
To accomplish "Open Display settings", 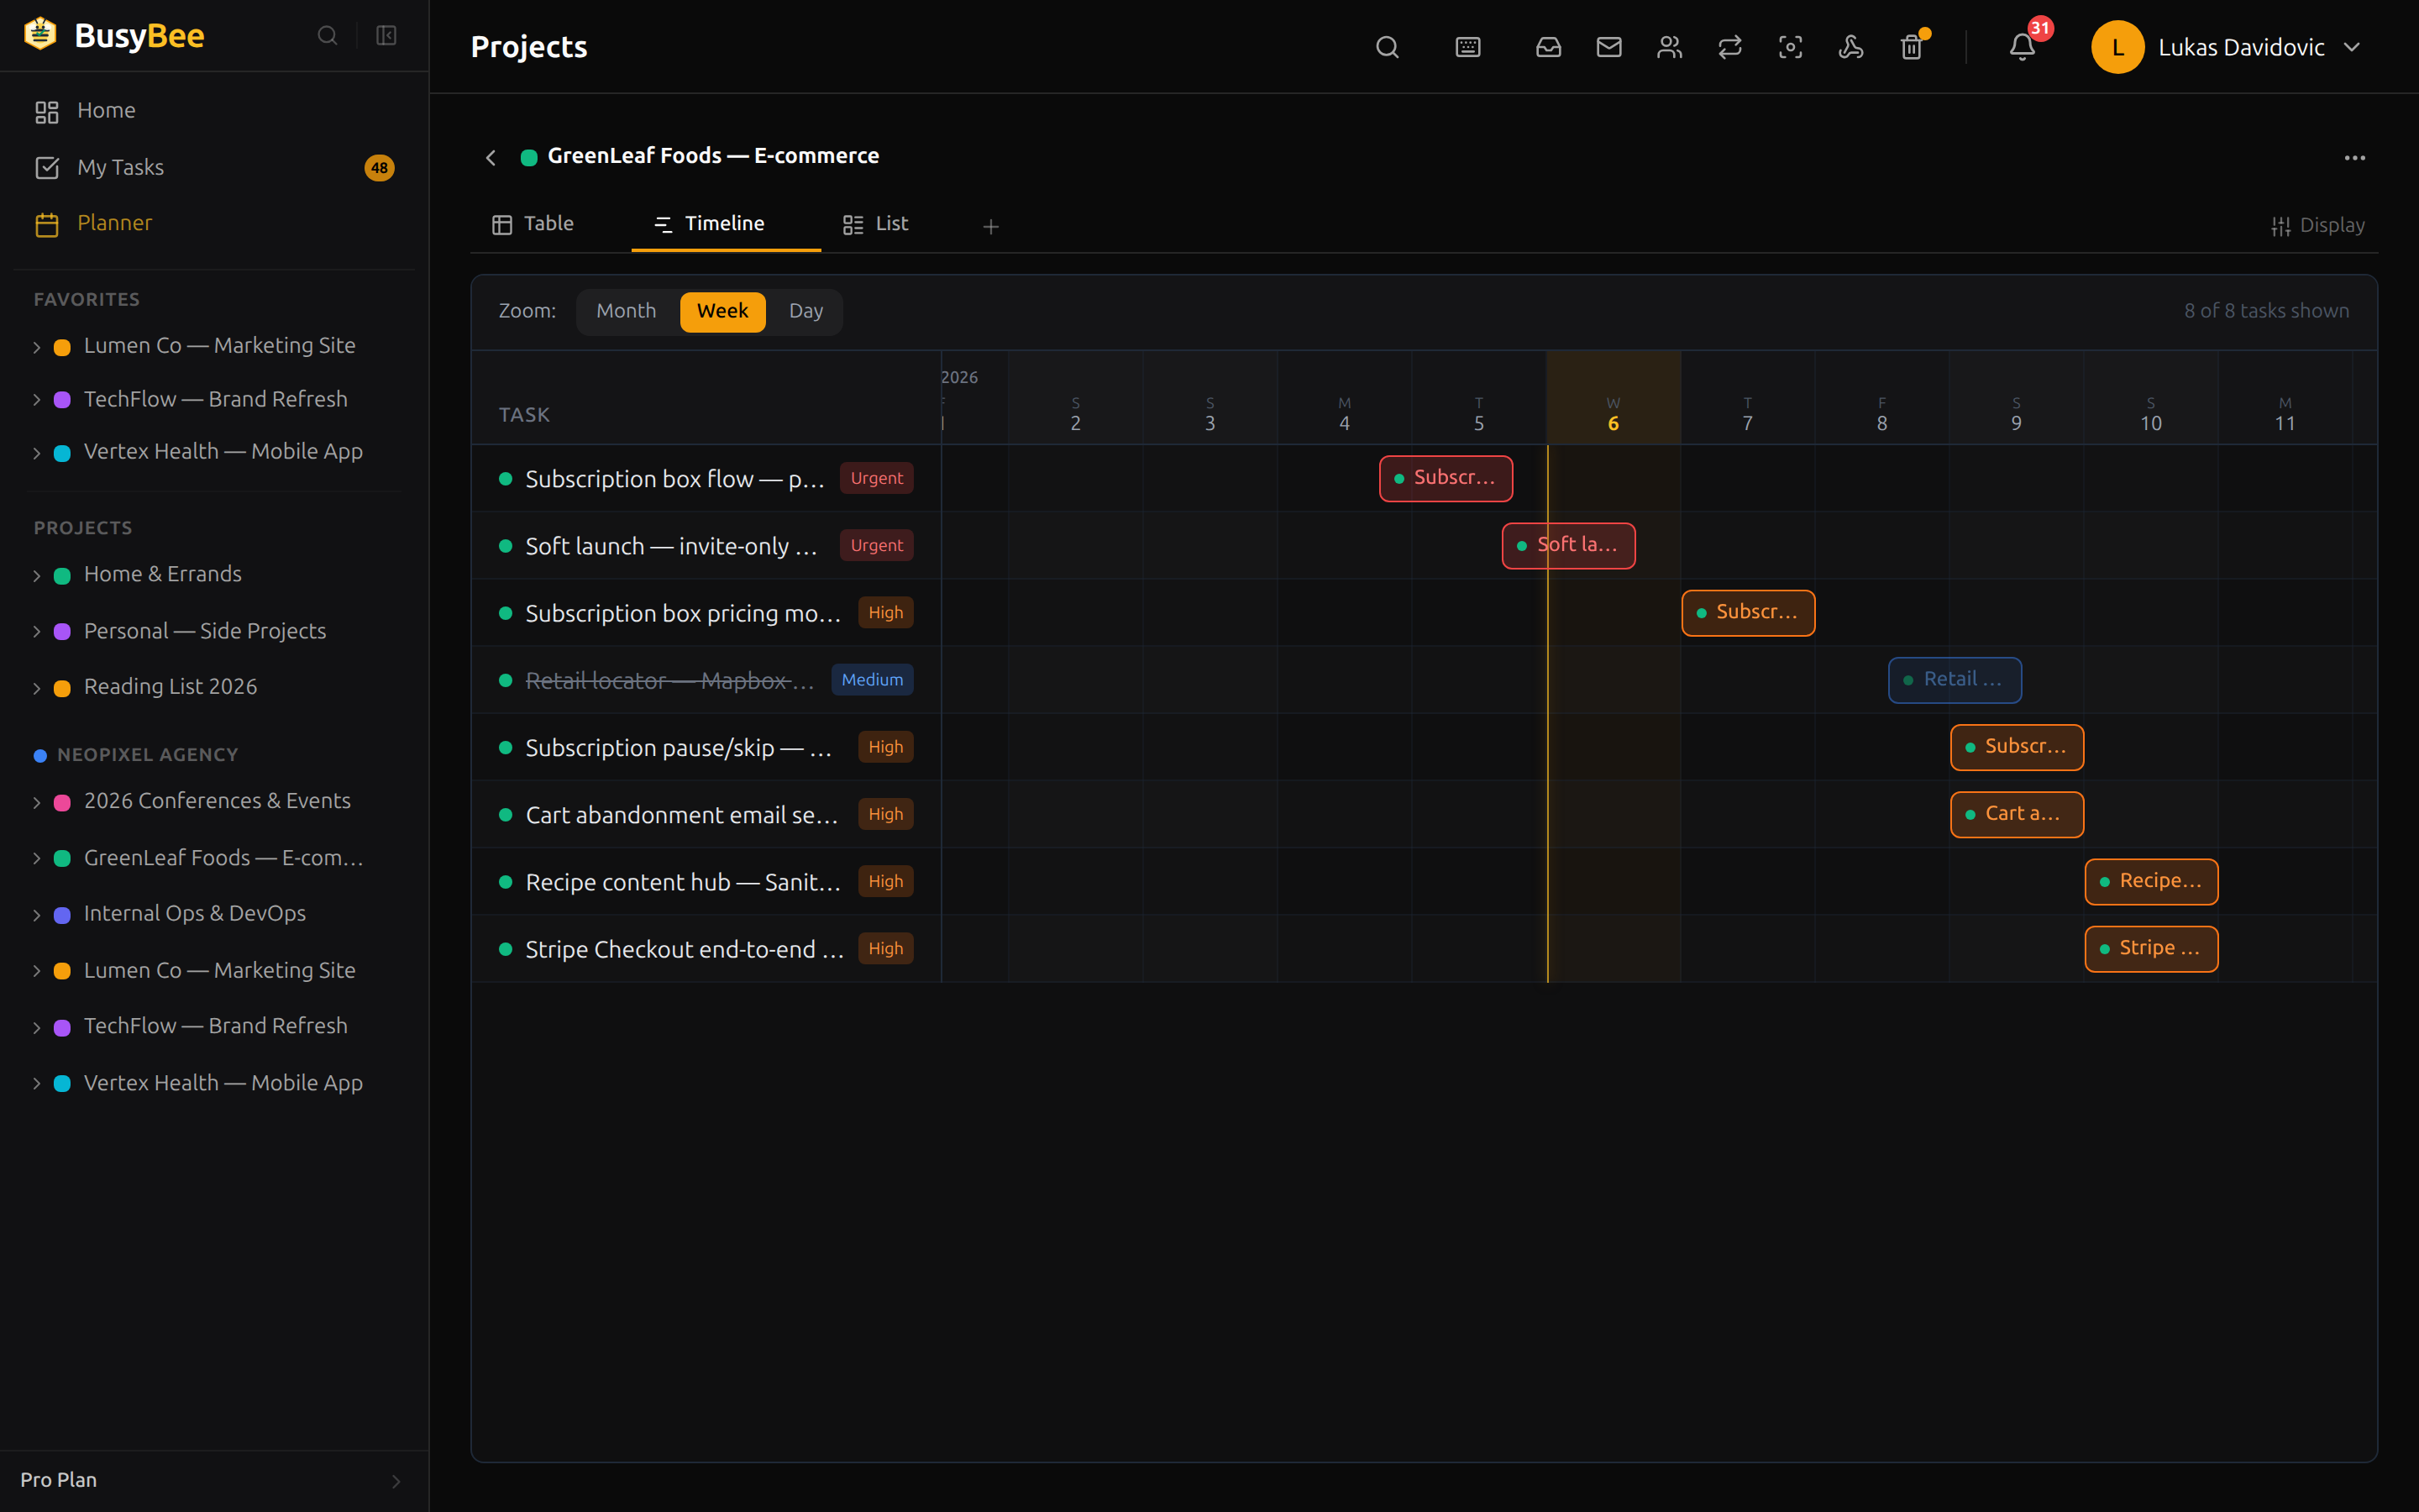I will [2318, 225].
